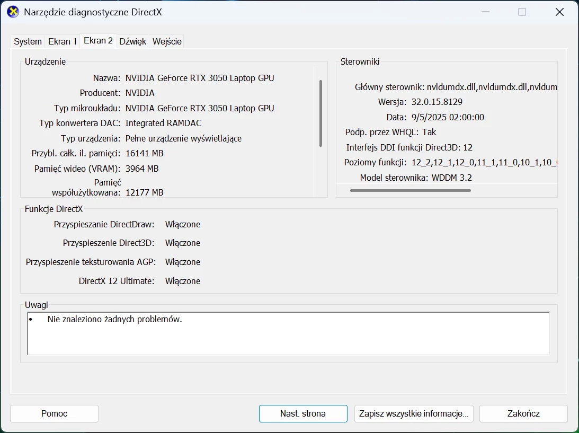Minimize the DirectX diagnostic window
The image size is (579, 433).
click(485, 11)
